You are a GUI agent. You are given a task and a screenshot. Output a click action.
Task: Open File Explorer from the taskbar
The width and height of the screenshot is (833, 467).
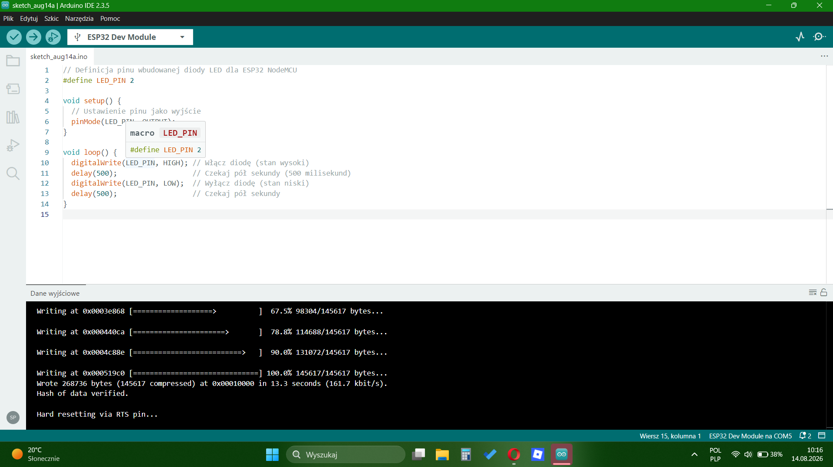[442, 454]
